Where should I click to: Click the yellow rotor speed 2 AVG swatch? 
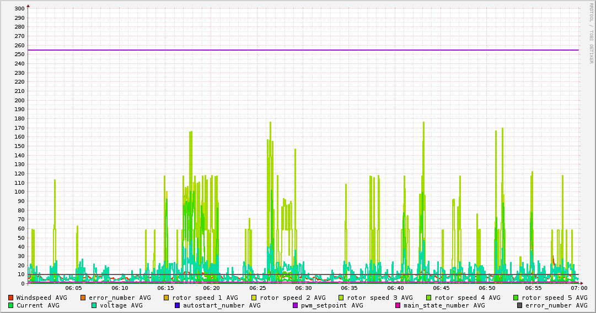point(254,298)
